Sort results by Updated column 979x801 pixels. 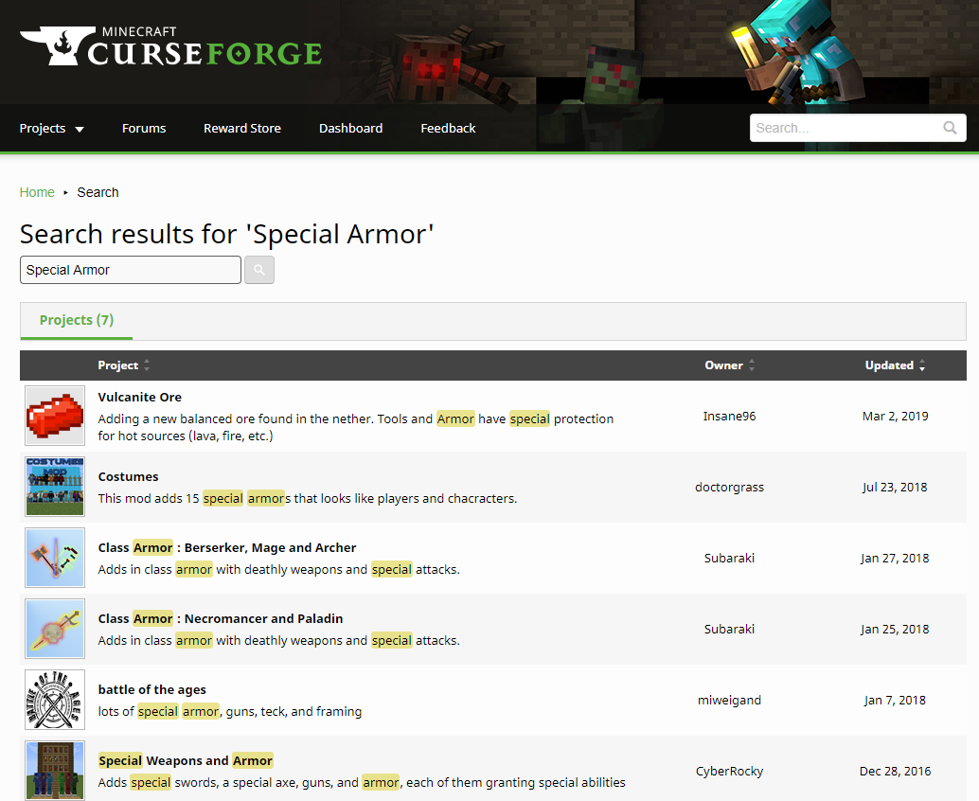tap(895, 365)
